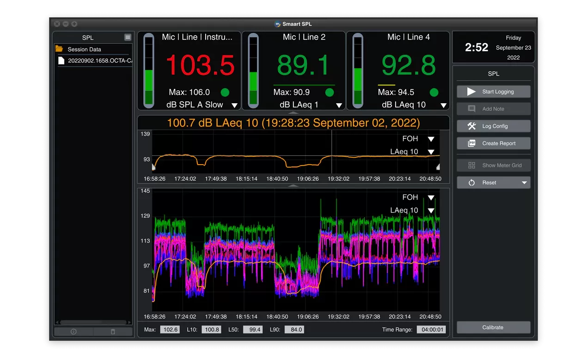Image resolution: width=587 pixels, height=362 pixels.
Task: Click the Mic | Line 2 meter title
Action: (x=304, y=37)
